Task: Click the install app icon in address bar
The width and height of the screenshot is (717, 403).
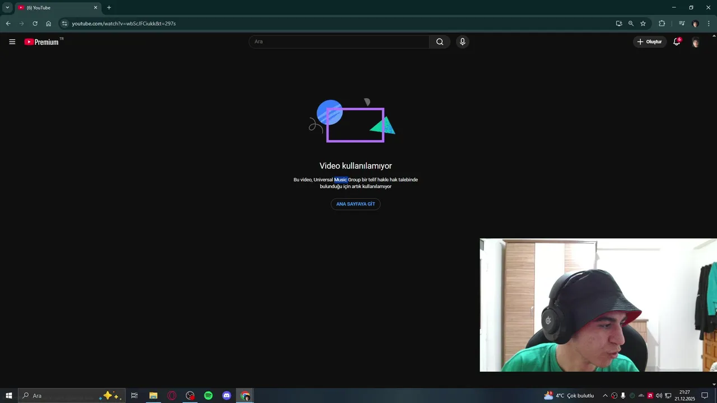Action: point(619,24)
